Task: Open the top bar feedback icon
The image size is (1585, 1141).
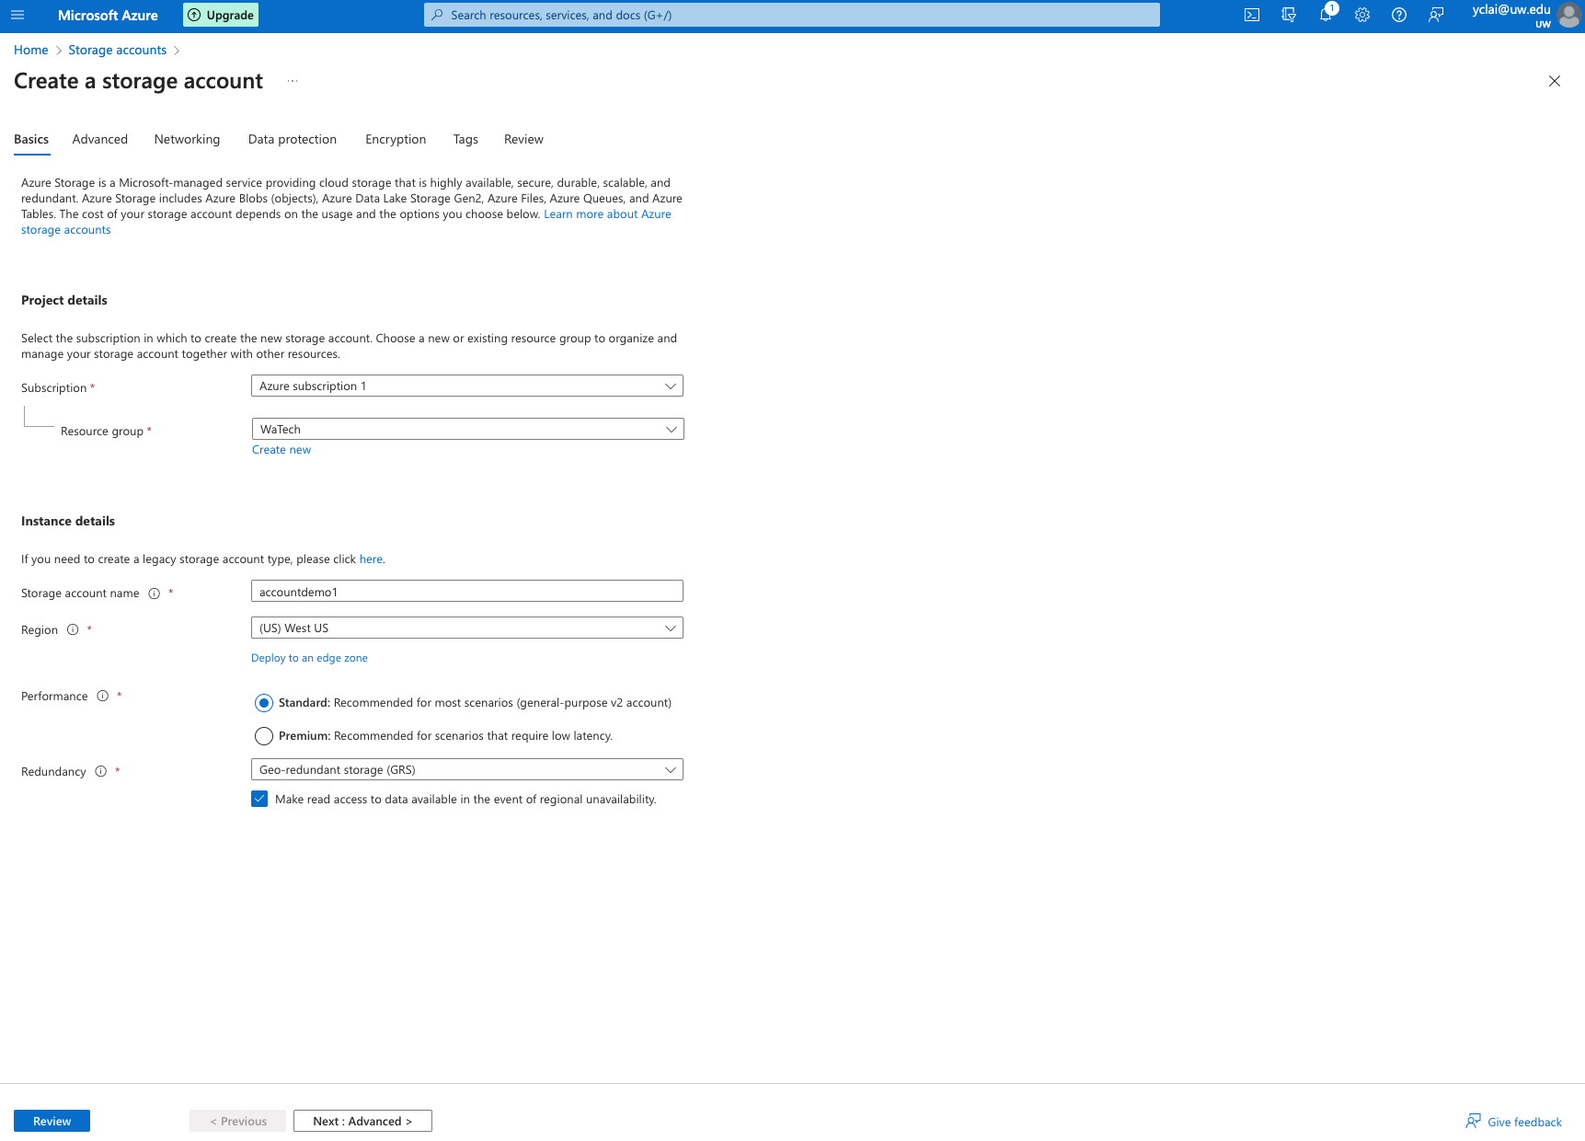Action: pyautogui.click(x=1436, y=15)
